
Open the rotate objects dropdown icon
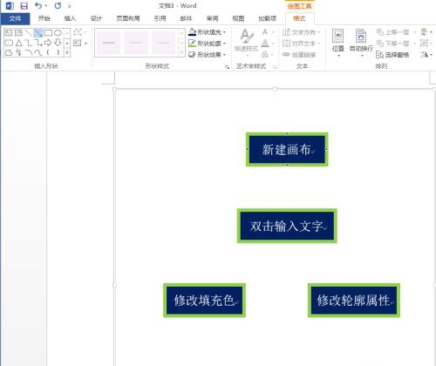(x=426, y=54)
